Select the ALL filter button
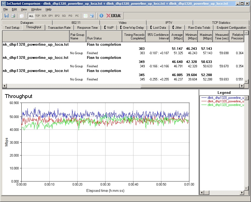This screenshot has height=202, width=251. [x=31, y=16]
